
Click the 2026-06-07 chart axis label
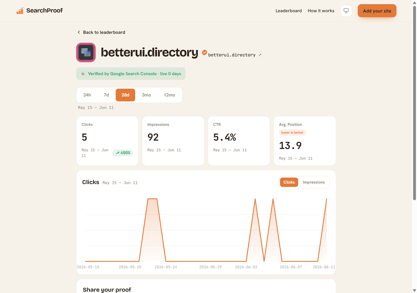291,267
